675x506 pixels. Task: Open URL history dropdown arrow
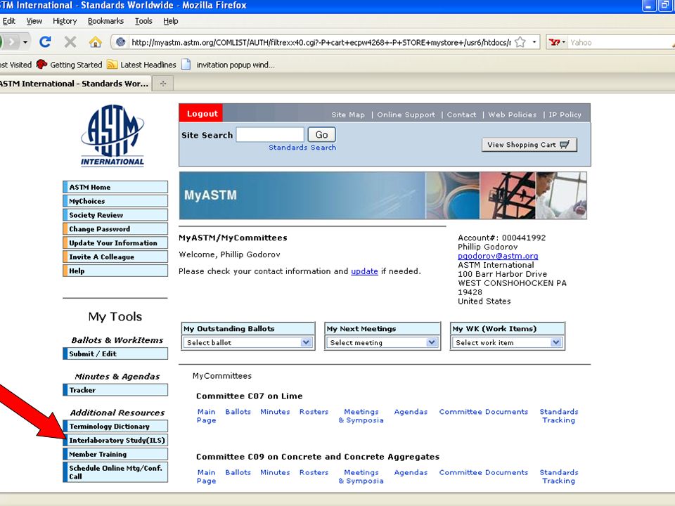tap(534, 42)
